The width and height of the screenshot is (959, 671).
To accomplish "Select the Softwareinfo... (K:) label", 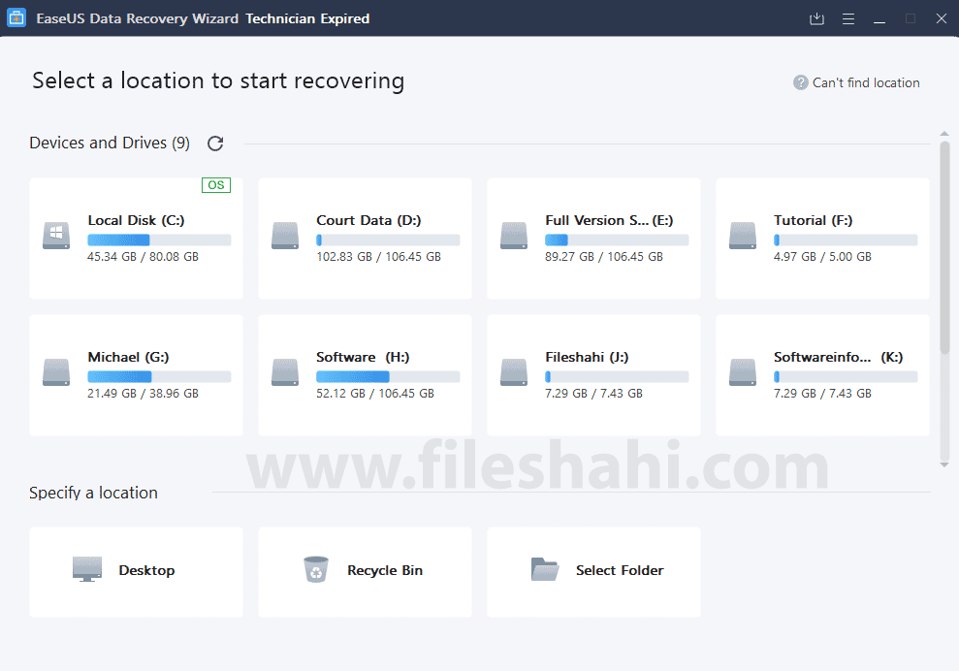I will (838, 357).
